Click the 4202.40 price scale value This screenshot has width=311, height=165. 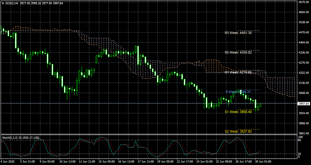coord(304,73)
